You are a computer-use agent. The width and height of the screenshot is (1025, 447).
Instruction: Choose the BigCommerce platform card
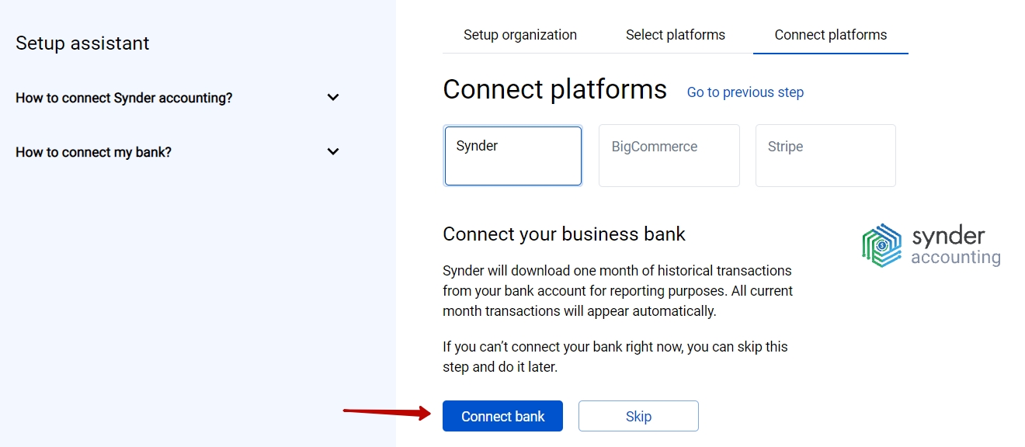point(669,156)
